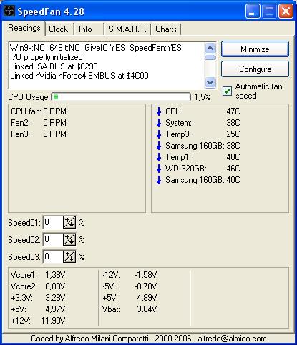
Task: Click the down arrow icon next to System temperature
Action: pos(159,123)
